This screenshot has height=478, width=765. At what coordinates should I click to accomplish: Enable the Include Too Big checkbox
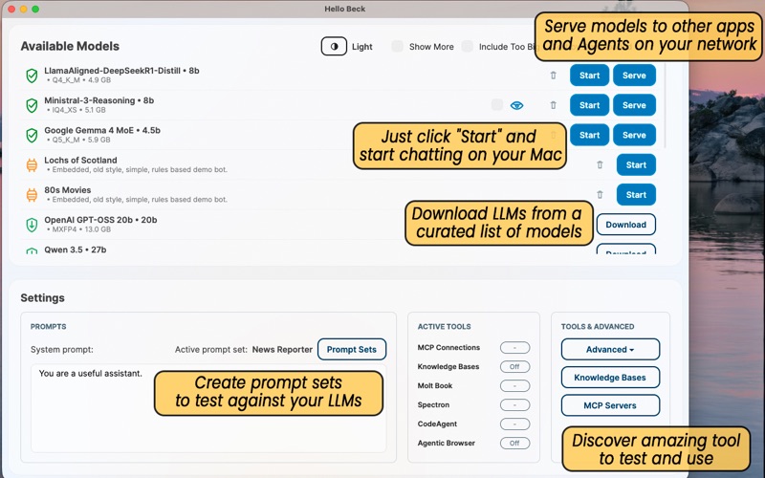(x=468, y=46)
